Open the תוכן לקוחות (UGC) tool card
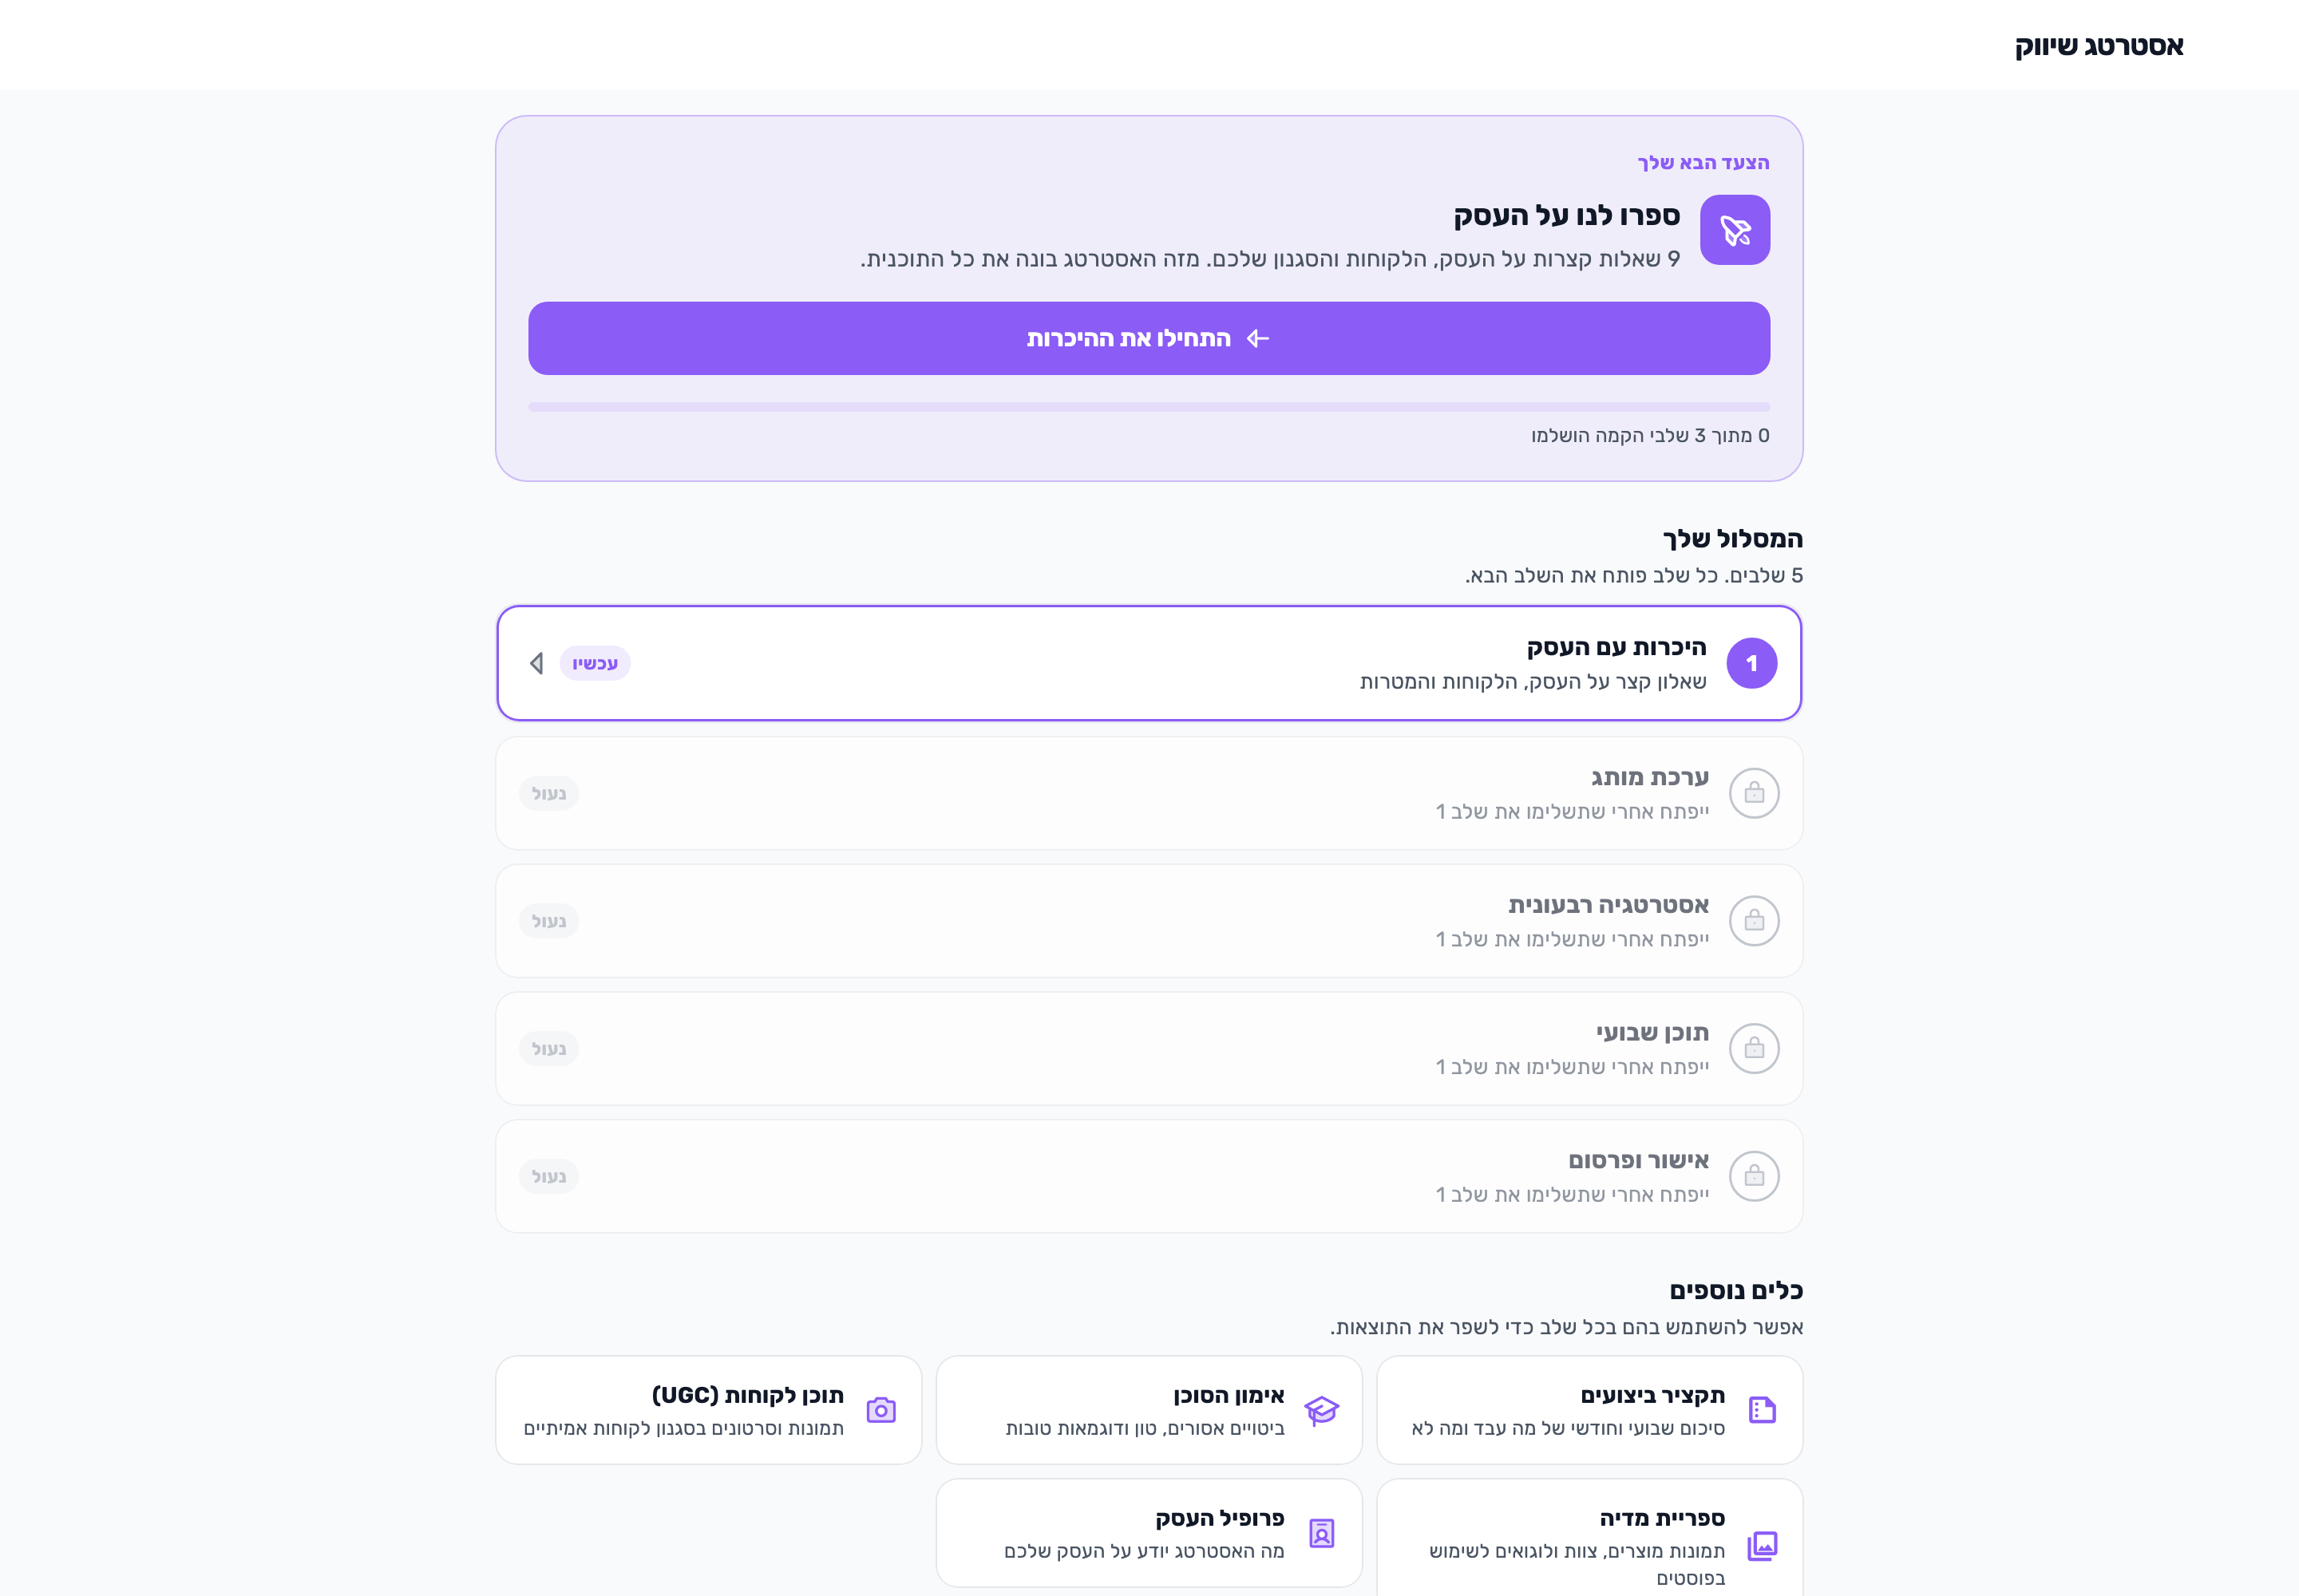 click(708, 1410)
